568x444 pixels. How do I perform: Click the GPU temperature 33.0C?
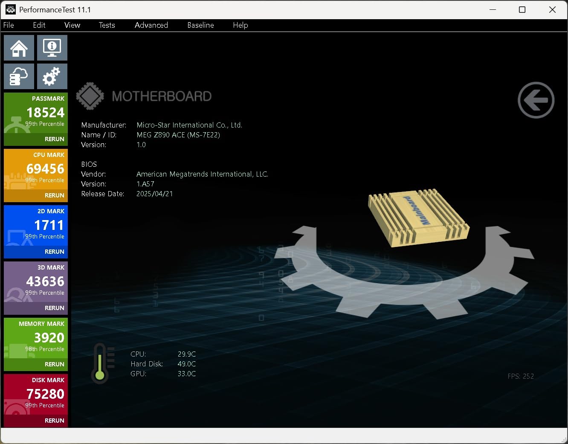[187, 374]
